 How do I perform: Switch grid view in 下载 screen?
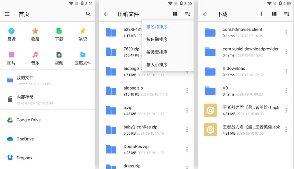(x=274, y=14)
